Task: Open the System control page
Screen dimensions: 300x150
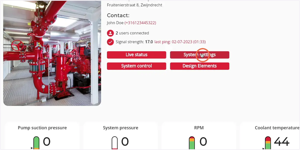Action: click(x=136, y=66)
